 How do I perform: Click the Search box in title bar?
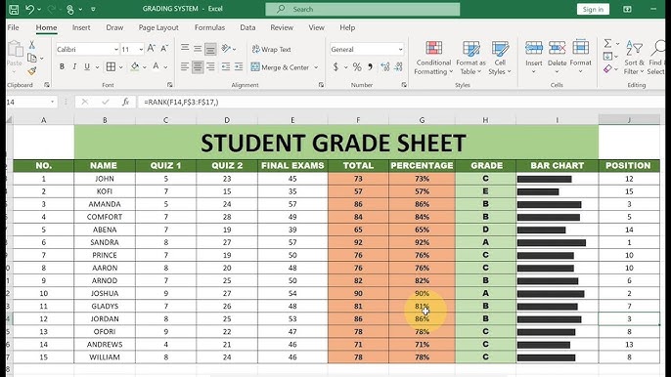click(x=363, y=9)
